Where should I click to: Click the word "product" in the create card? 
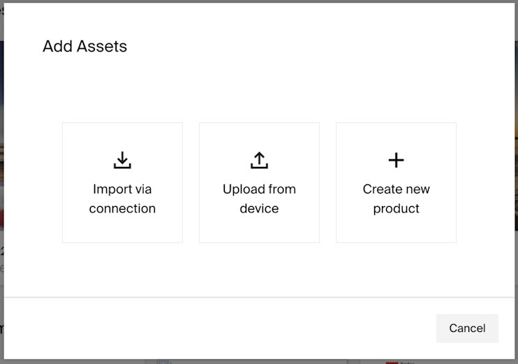pyautogui.click(x=396, y=208)
